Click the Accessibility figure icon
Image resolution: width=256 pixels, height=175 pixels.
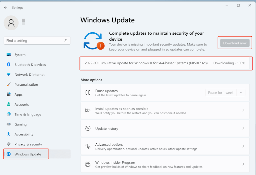9,134
